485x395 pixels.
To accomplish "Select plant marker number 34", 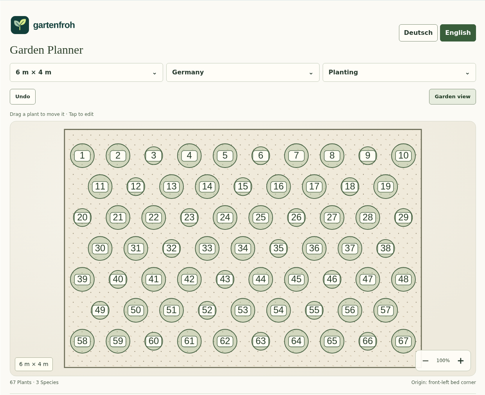I will click(243, 248).
